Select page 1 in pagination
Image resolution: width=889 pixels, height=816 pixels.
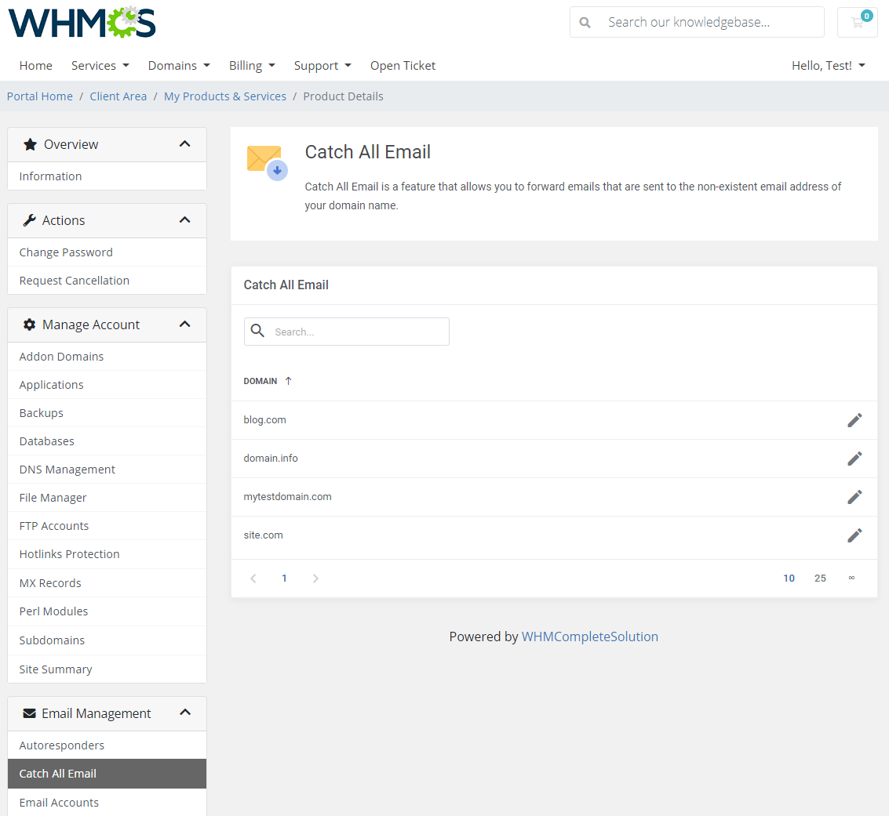point(284,578)
